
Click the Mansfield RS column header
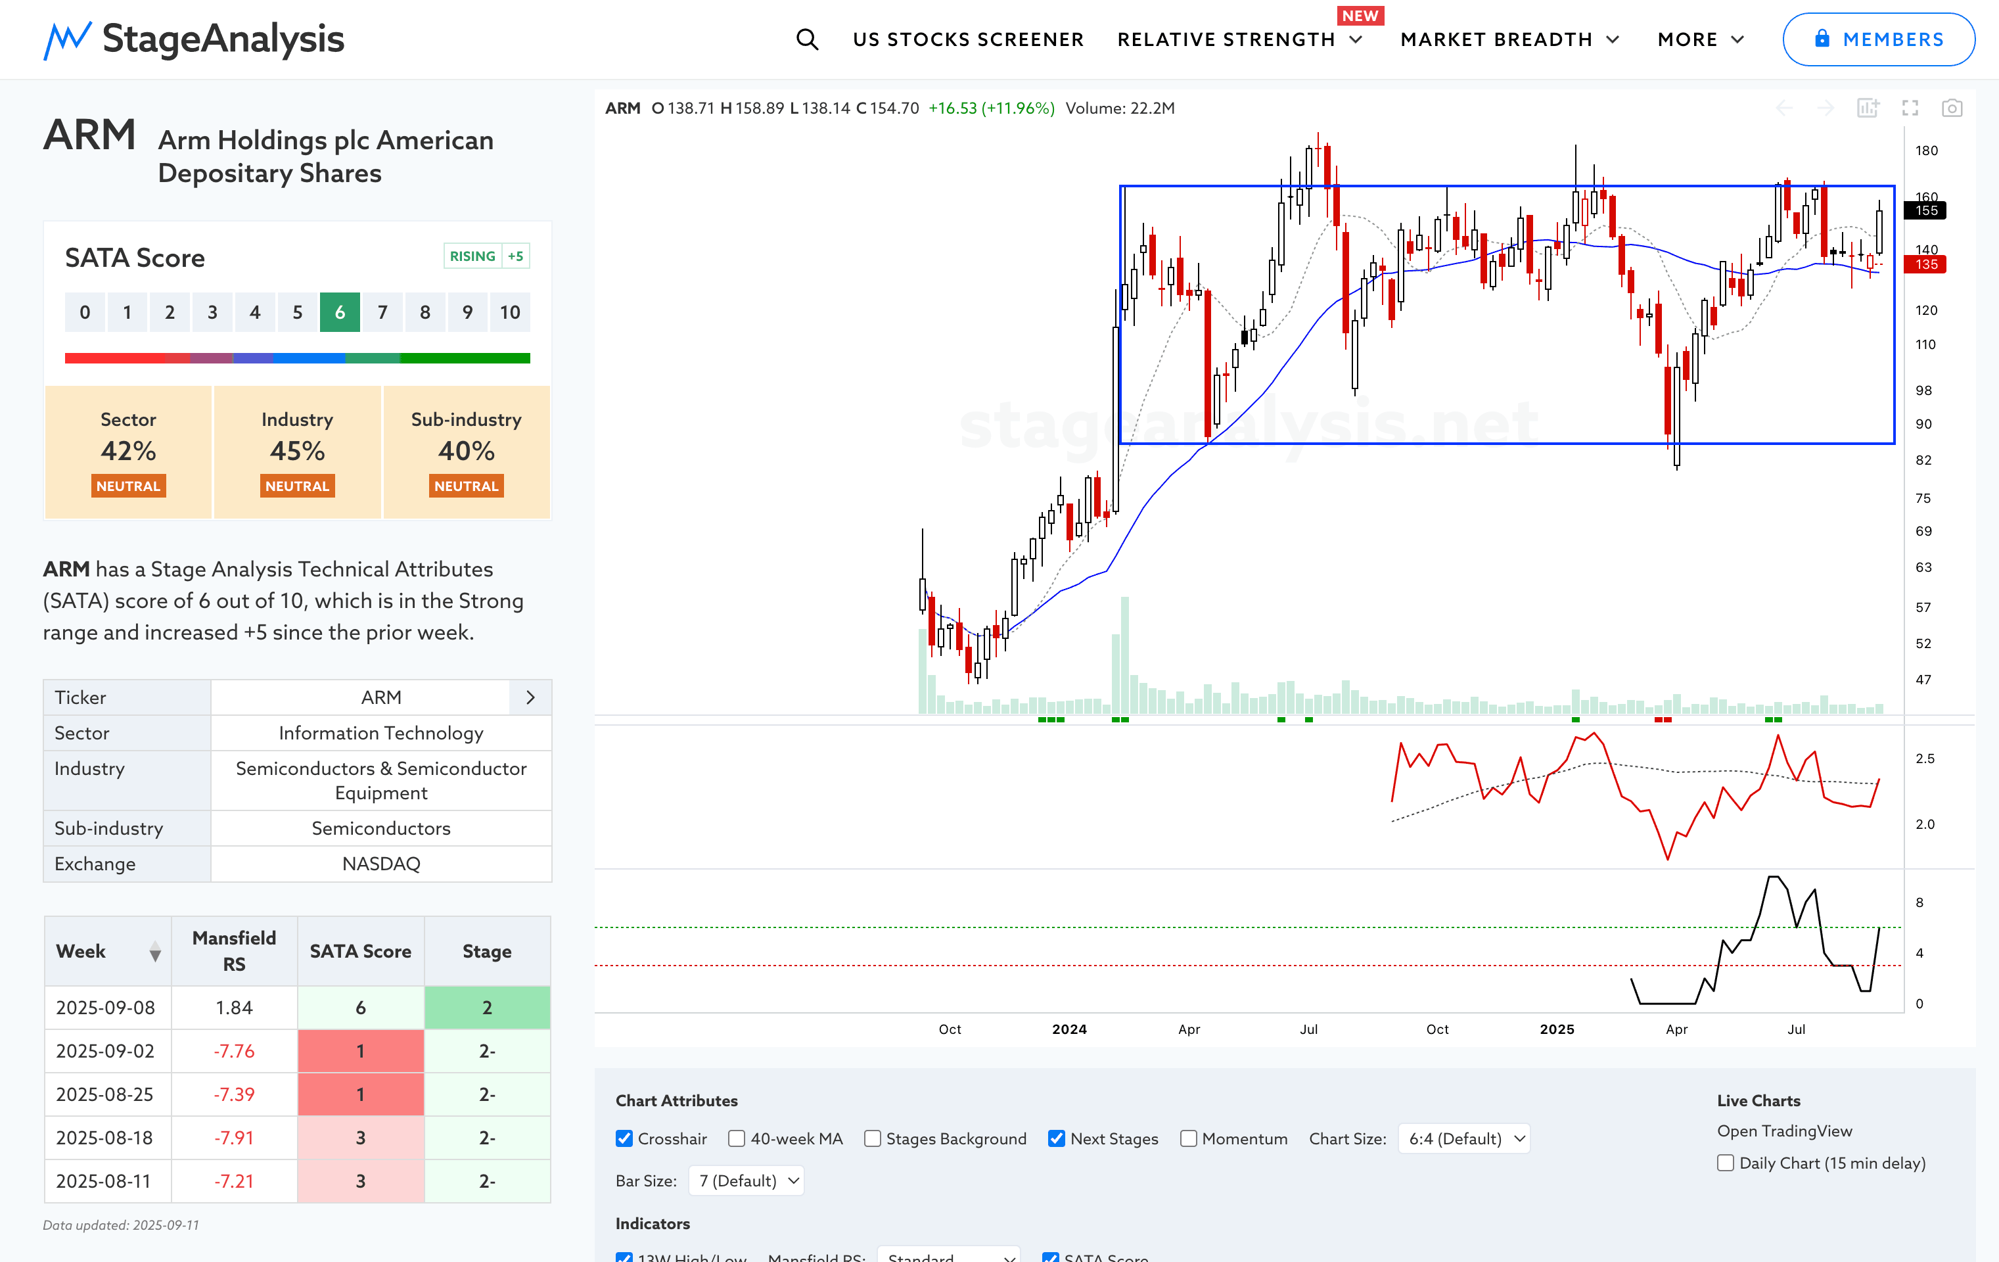(234, 950)
